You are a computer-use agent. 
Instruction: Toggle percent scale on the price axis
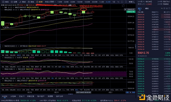(131, 92)
